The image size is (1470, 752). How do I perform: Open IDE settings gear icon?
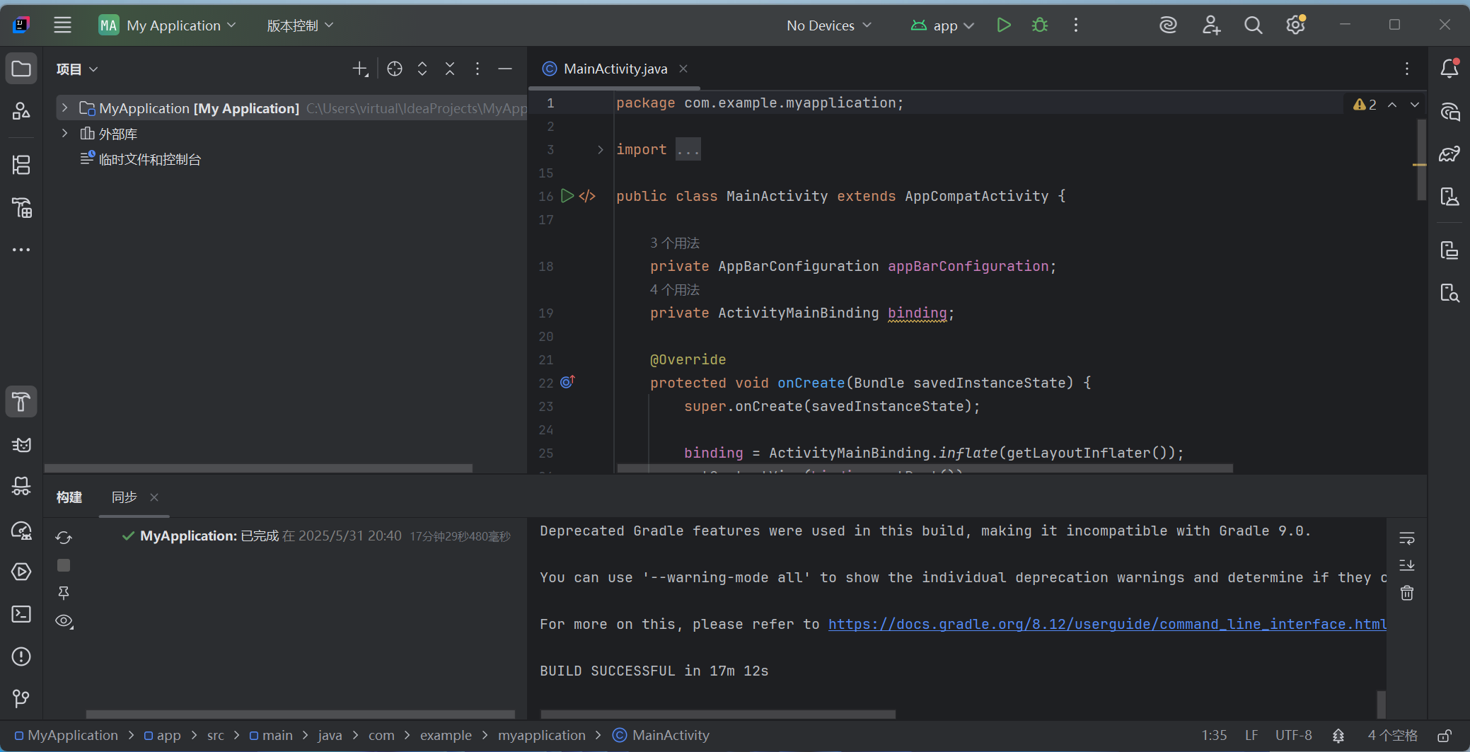pyautogui.click(x=1295, y=25)
